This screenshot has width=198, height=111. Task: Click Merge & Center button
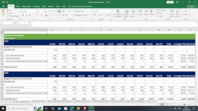(x=81, y=15)
